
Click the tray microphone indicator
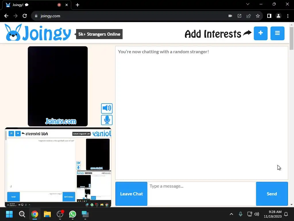(x=241, y=214)
